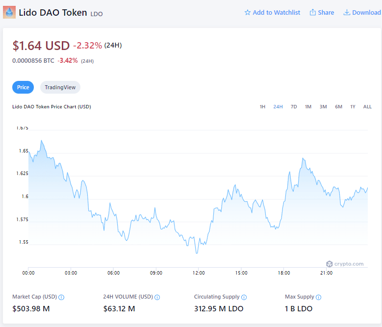The width and height of the screenshot is (382, 327).
Task: Click the share arrow icon
Action: click(x=312, y=12)
